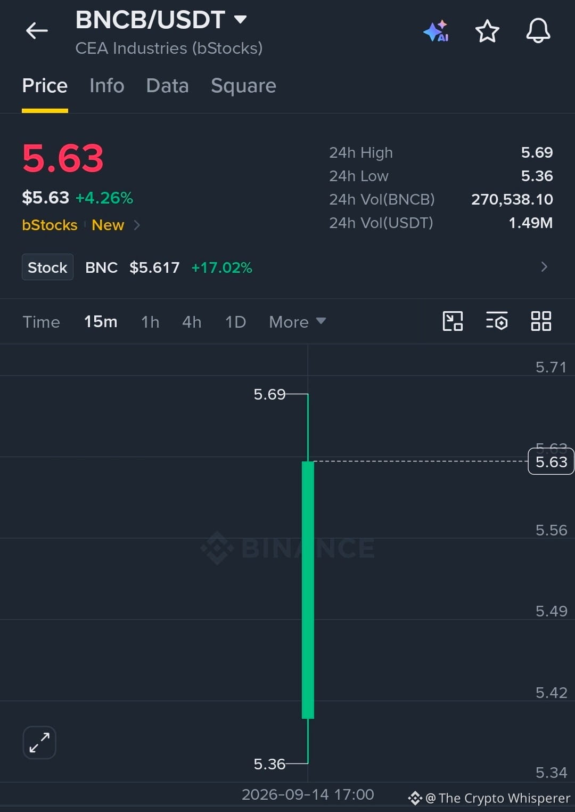This screenshot has height=812, width=575.
Task: Select the 1D timeframe
Action: (x=235, y=322)
